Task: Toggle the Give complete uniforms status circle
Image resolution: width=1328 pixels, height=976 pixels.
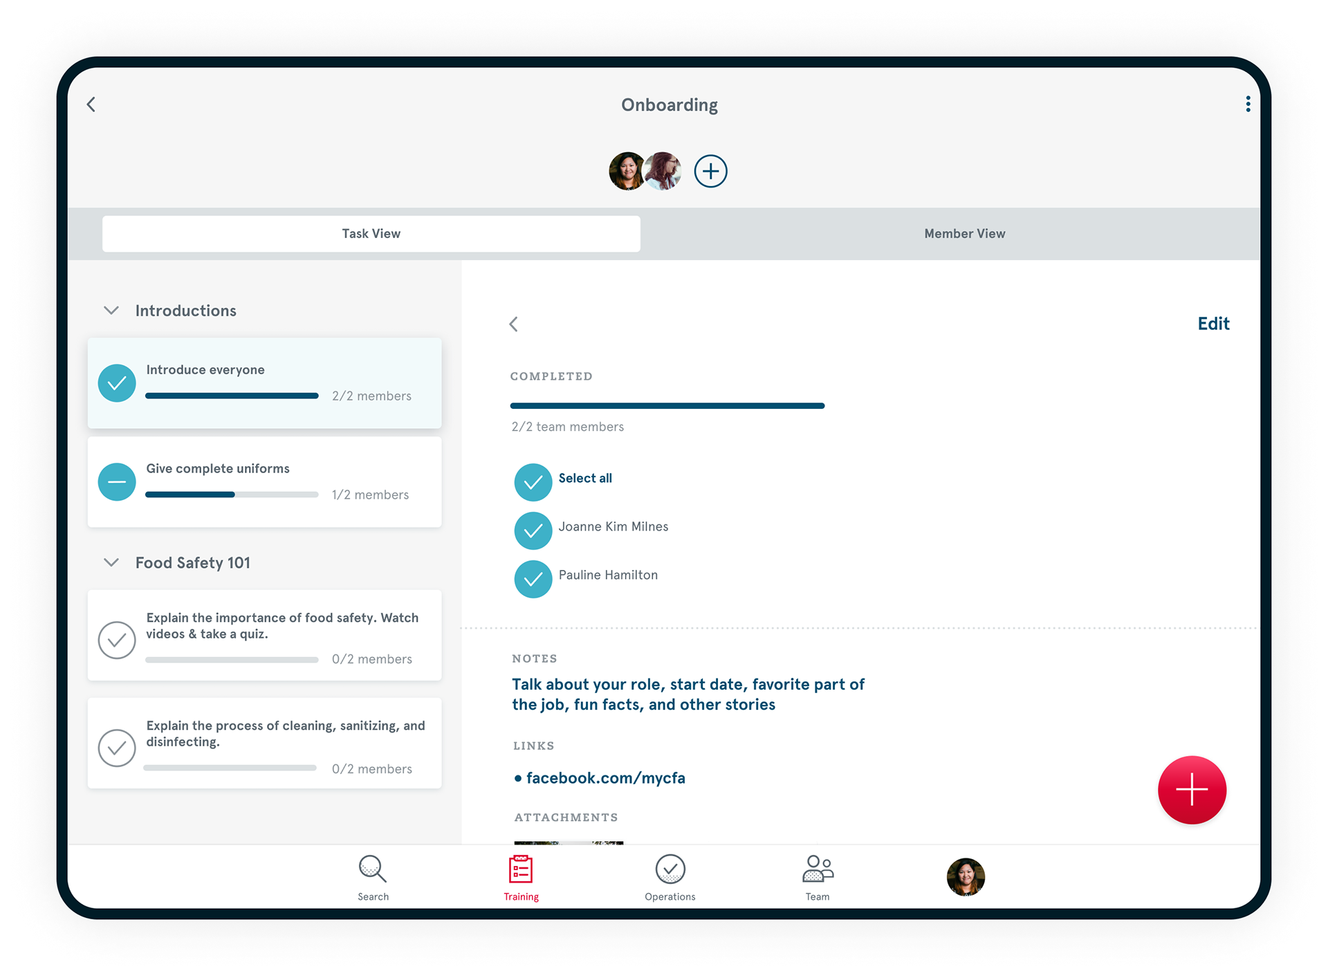Action: pos(117,481)
